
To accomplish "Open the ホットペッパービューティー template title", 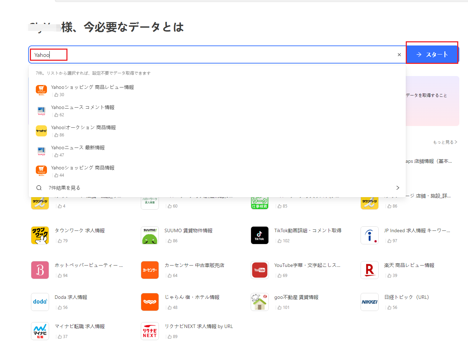I will point(89,265).
